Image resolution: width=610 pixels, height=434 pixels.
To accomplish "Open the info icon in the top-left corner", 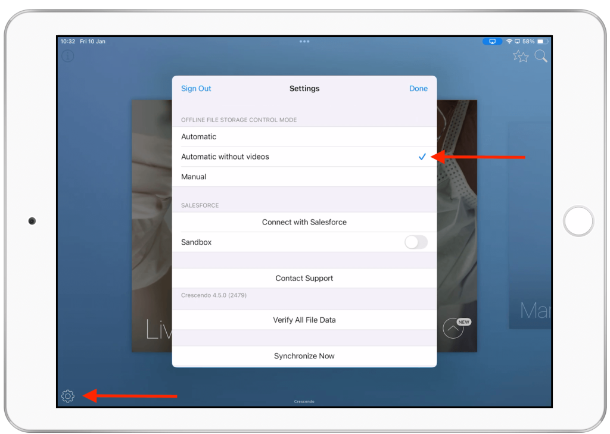I will pyautogui.click(x=67, y=55).
